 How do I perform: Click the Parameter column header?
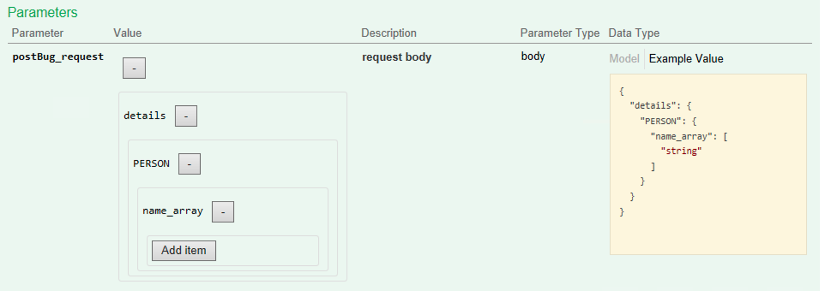[x=37, y=33]
